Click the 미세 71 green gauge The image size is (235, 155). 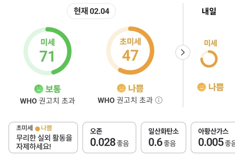click(47, 51)
